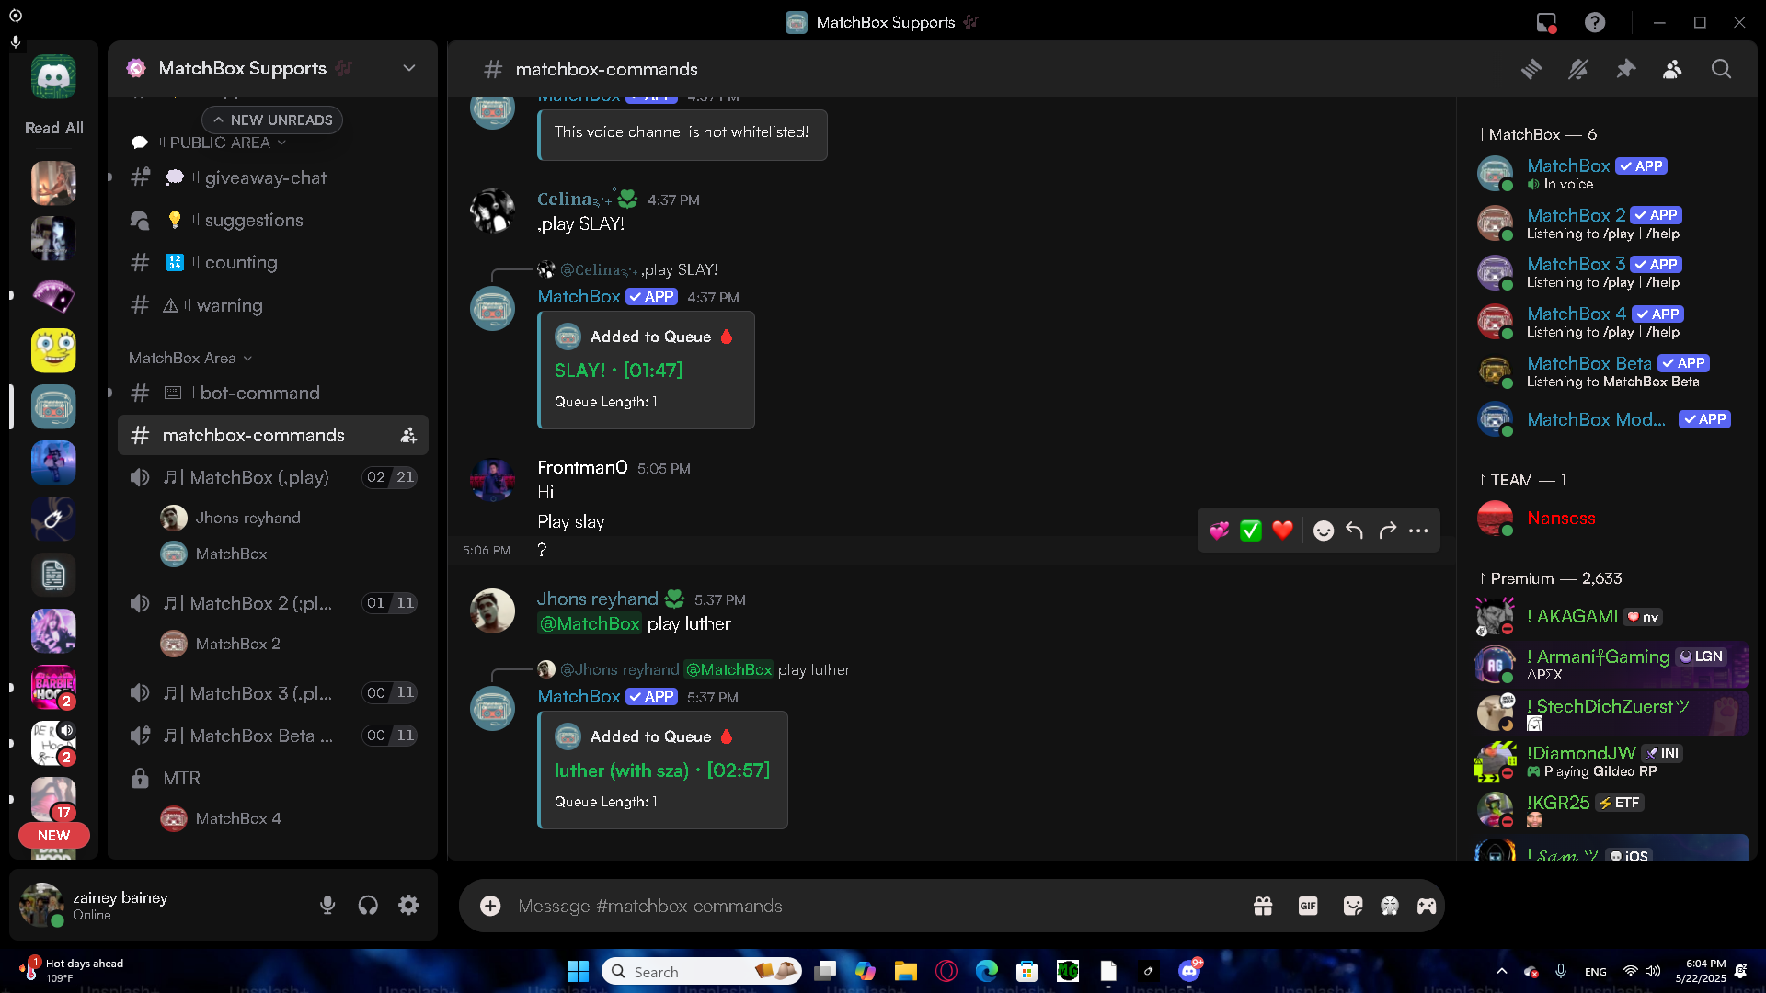Screen dimensions: 1766x993
Task: Open the warning channel
Action: click(x=273, y=305)
